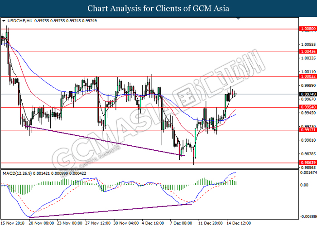Click the chart shift marker triangle at top

tap(238, 19)
